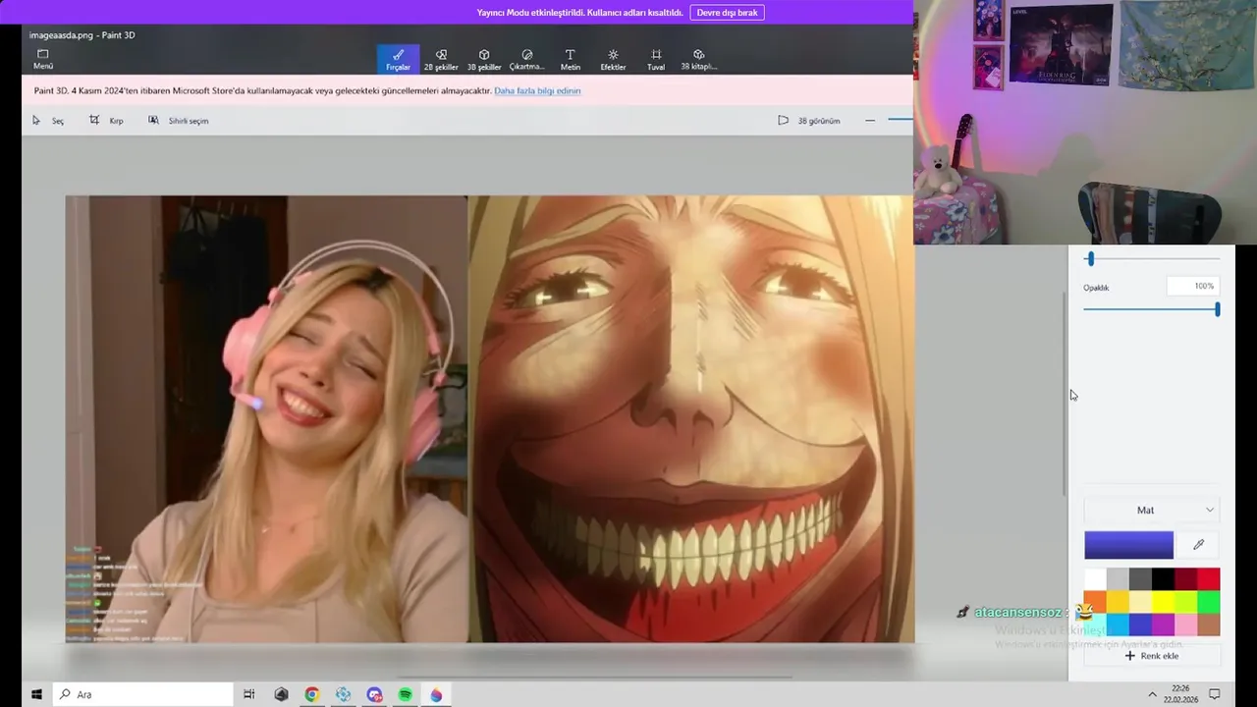The width and height of the screenshot is (1257, 707).
Task: Click the 'Devre dışı bırak' button
Action: point(728,13)
